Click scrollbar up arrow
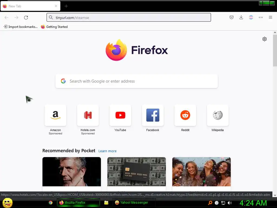 [x=275, y=32]
